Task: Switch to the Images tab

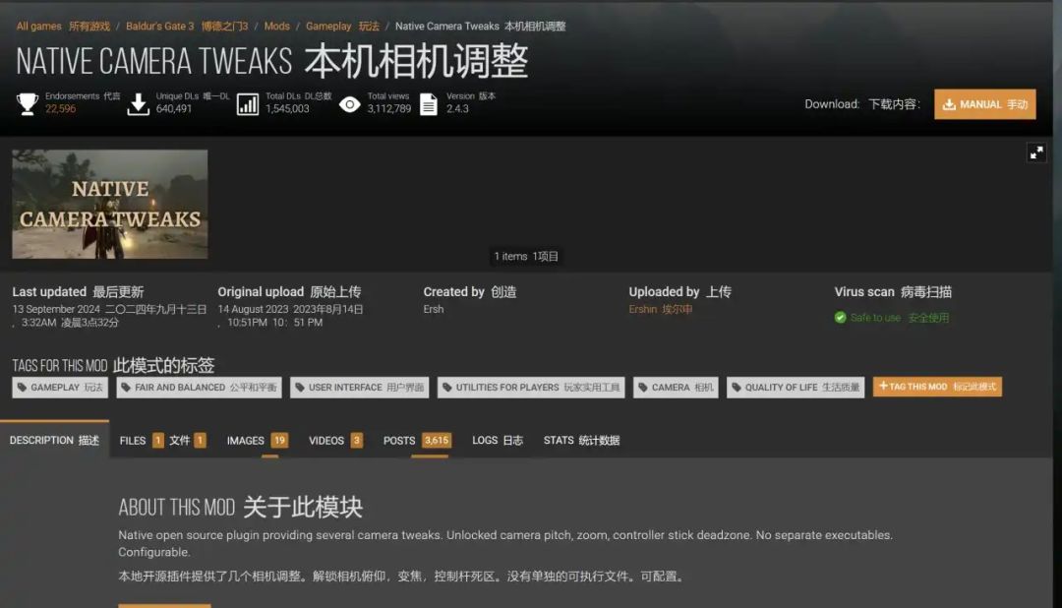Action: (258, 441)
